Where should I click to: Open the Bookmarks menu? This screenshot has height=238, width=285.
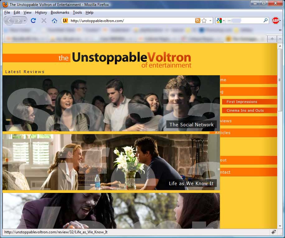[60, 12]
